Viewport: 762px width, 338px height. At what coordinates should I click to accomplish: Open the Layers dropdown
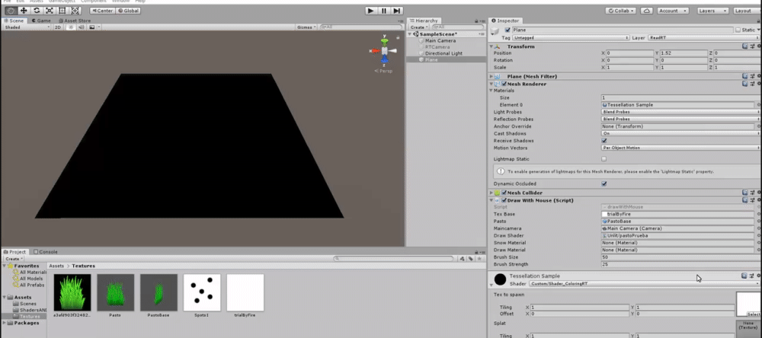click(x=712, y=11)
